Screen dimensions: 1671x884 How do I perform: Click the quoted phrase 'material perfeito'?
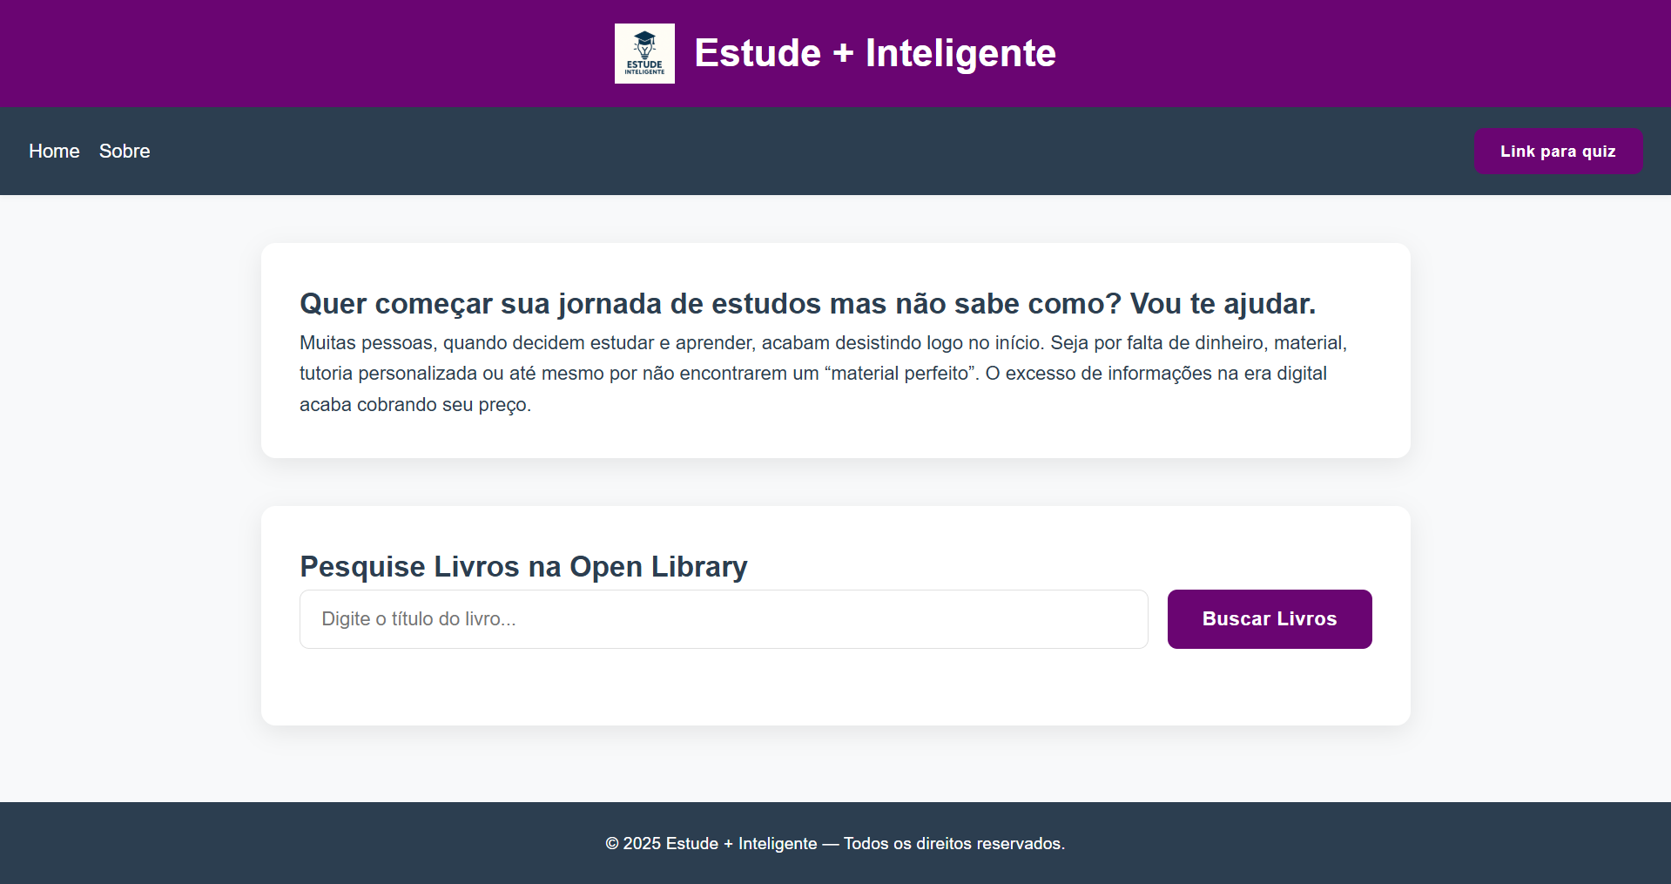[x=900, y=374]
